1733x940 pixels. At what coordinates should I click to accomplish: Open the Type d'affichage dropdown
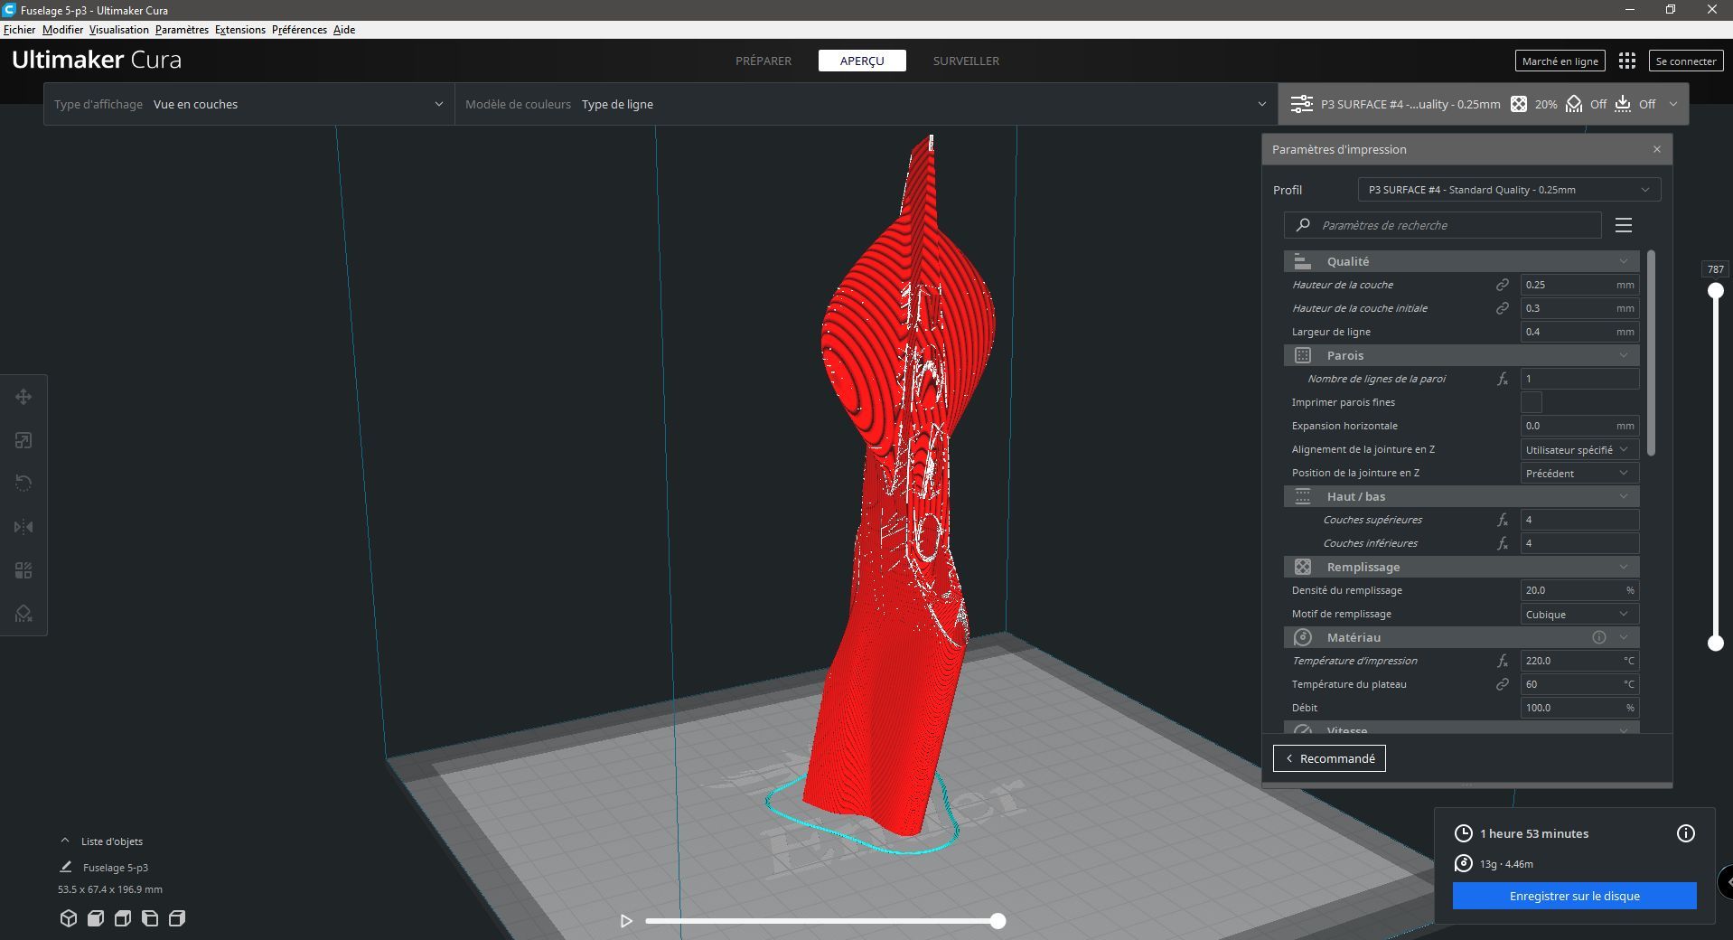[x=249, y=104]
